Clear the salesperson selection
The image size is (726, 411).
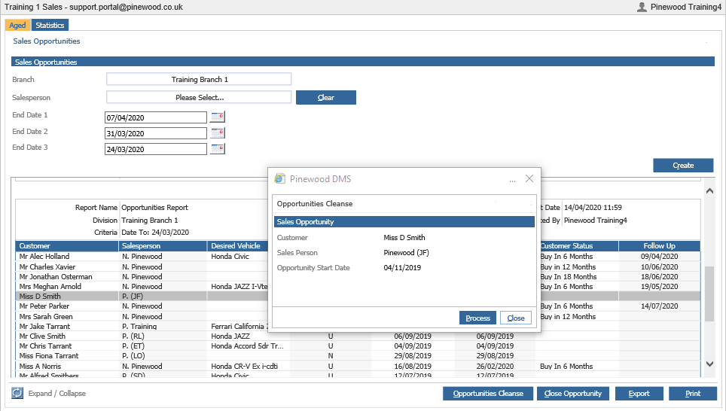click(x=326, y=97)
